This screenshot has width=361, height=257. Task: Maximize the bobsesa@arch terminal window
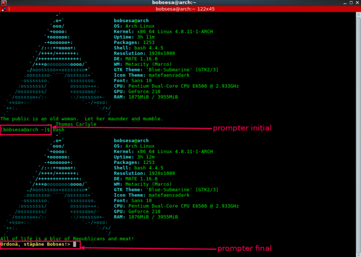tap(351, 3)
